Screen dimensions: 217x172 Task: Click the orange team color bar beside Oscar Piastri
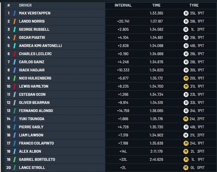coord(15,37)
